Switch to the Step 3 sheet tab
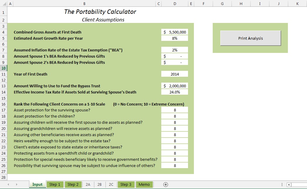 point(126,184)
